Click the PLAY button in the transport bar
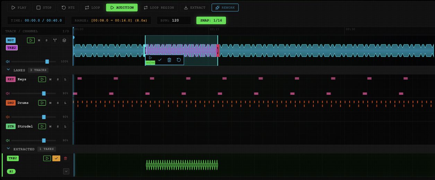 click(19, 8)
